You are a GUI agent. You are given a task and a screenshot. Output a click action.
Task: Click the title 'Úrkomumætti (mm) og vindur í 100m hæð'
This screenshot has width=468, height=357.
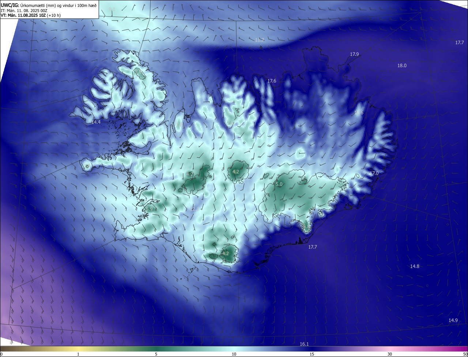point(58,5)
